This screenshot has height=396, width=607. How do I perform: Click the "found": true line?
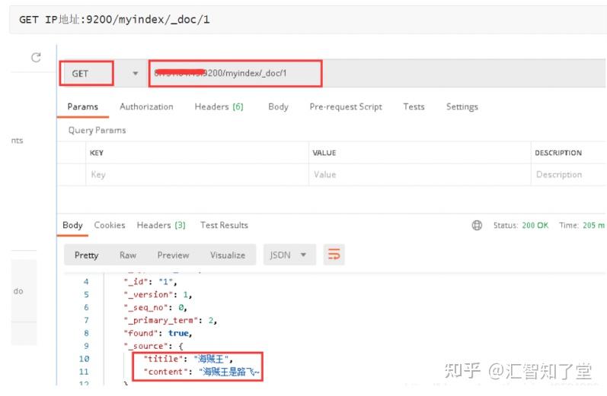(158, 333)
